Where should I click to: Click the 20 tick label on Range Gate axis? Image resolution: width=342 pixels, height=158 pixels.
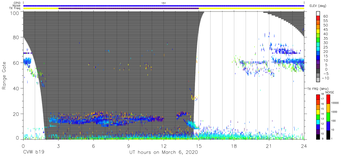click(x=16, y=114)
